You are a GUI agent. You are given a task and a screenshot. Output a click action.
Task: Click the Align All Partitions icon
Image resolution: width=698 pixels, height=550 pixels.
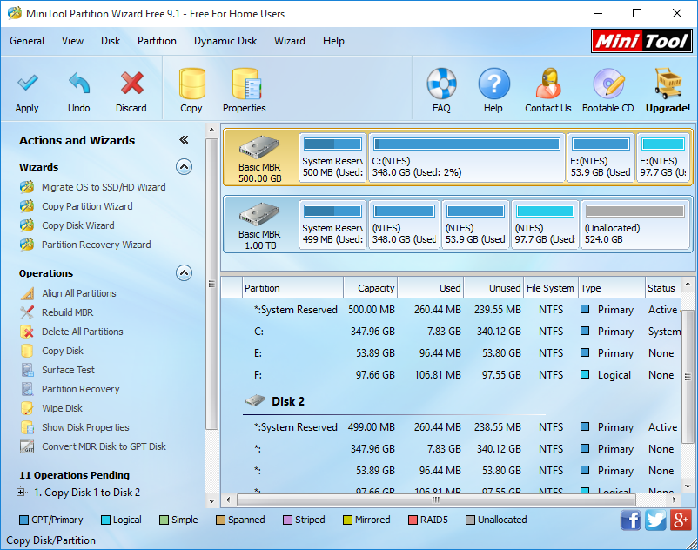tap(27, 293)
